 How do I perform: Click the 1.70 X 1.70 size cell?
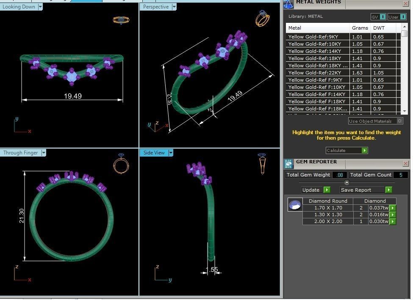coord(328,208)
